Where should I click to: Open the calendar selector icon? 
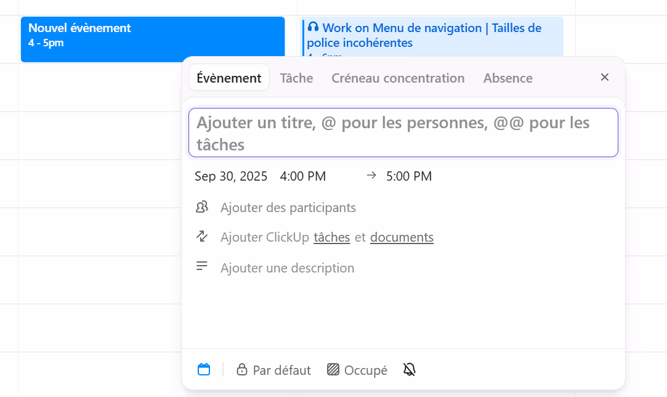(204, 369)
